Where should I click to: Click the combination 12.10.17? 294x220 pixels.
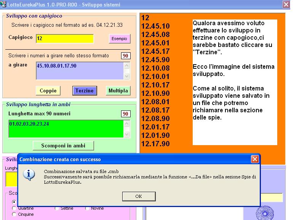(155, 85)
